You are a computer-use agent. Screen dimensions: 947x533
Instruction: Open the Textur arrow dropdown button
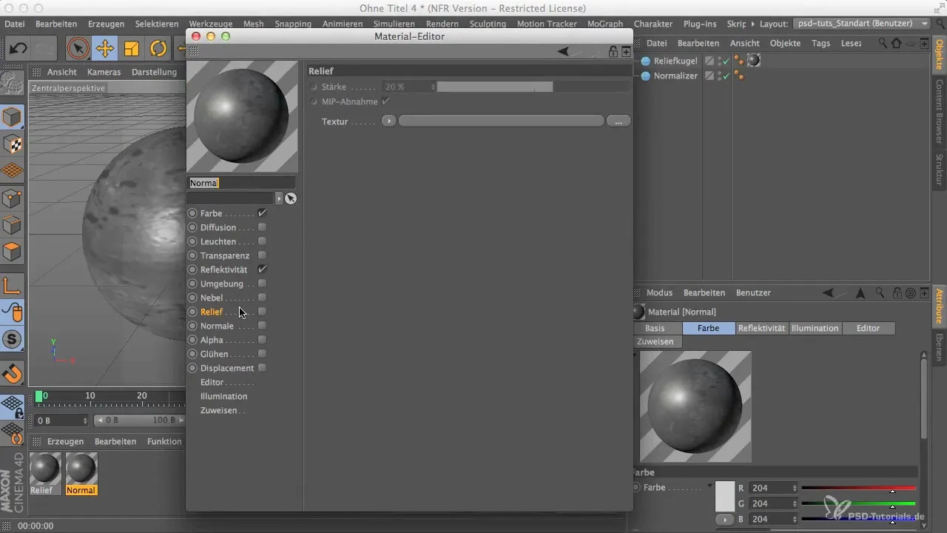(x=389, y=121)
